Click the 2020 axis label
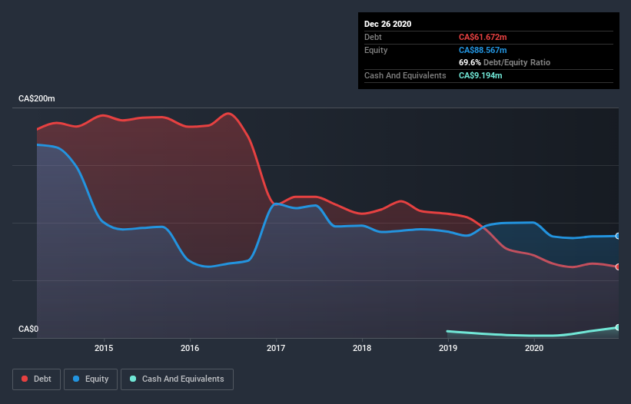Image resolution: width=631 pixels, height=404 pixels. point(534,348)
